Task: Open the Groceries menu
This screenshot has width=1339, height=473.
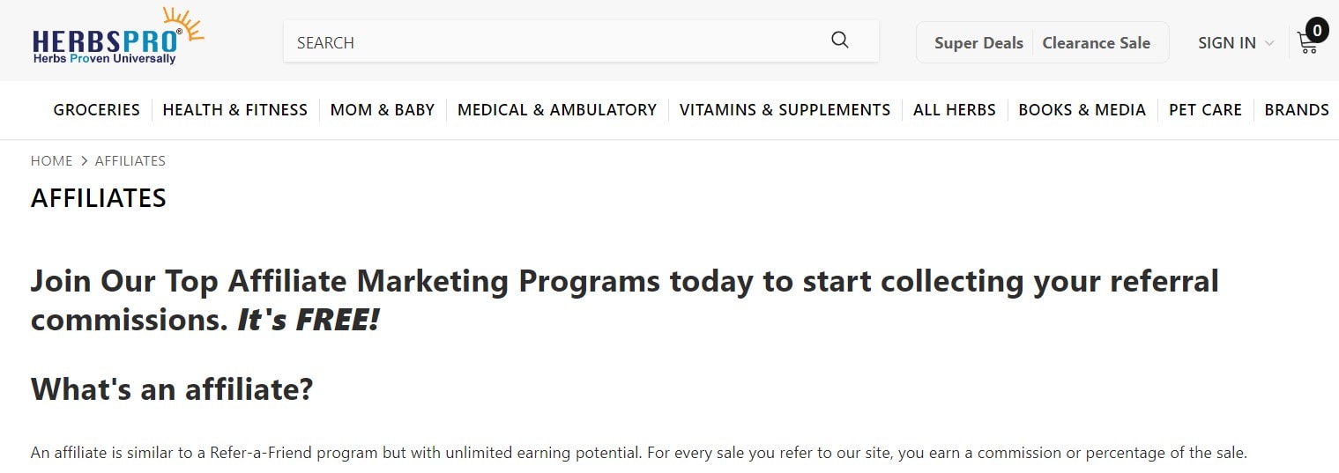Action: point(97,110)
